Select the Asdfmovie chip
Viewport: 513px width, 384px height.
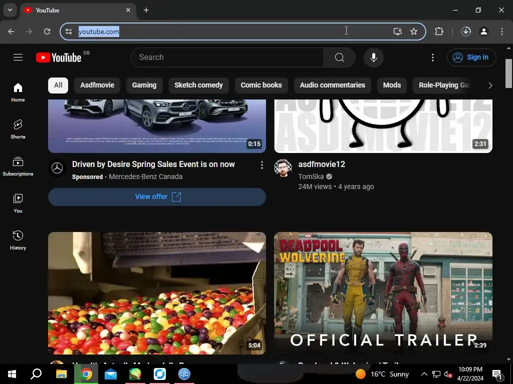pyautogui.click(x=97, y=85)
